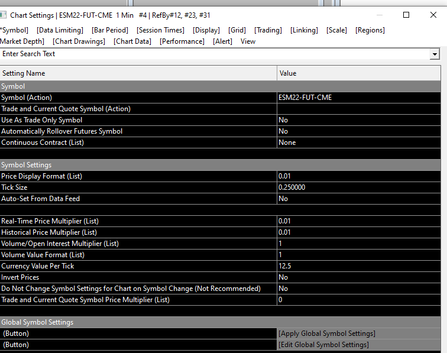Open the Market Depth tab
Image resolution: width=447 pixels, height=353 pixels.
[22, 41]
